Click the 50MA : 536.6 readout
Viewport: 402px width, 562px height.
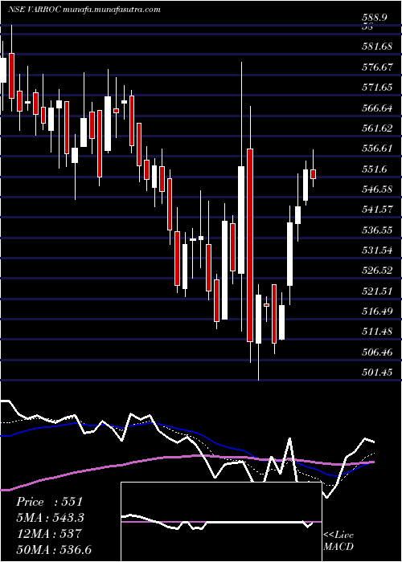click(x=54, y=549)
